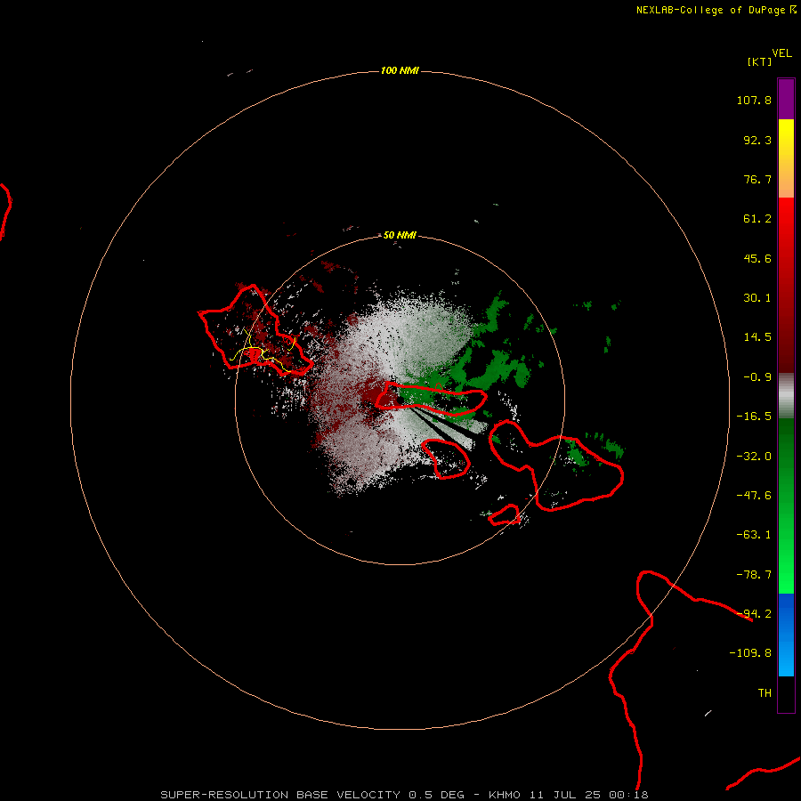Select the 107.8 scale value
801x801 pixels.
[754, 100]
